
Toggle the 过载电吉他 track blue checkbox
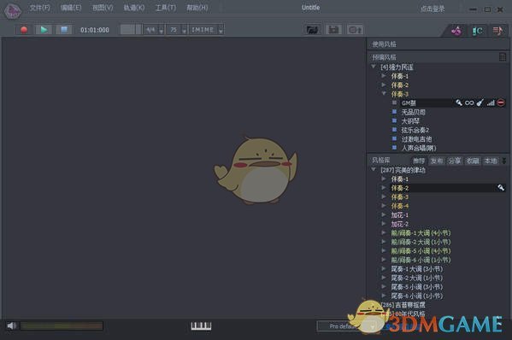click(x=394, y=138)
